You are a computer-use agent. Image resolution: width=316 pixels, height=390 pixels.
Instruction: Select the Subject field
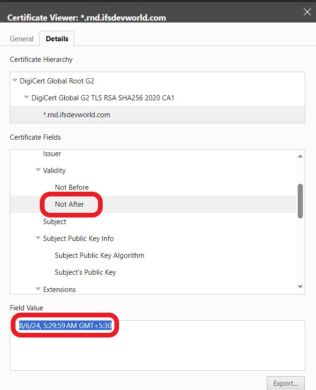54,221
